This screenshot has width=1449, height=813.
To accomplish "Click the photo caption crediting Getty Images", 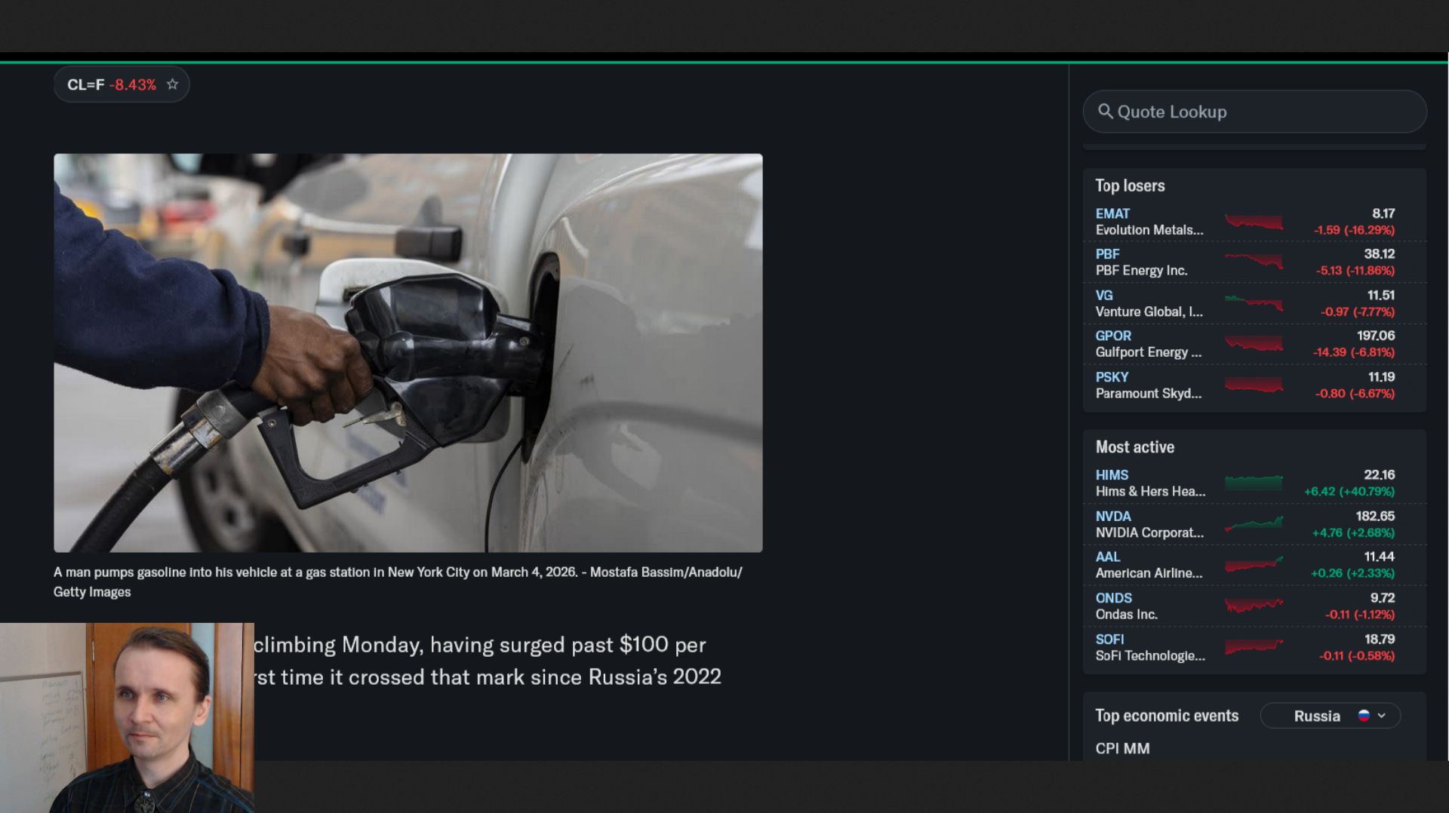I will (398, 582).
